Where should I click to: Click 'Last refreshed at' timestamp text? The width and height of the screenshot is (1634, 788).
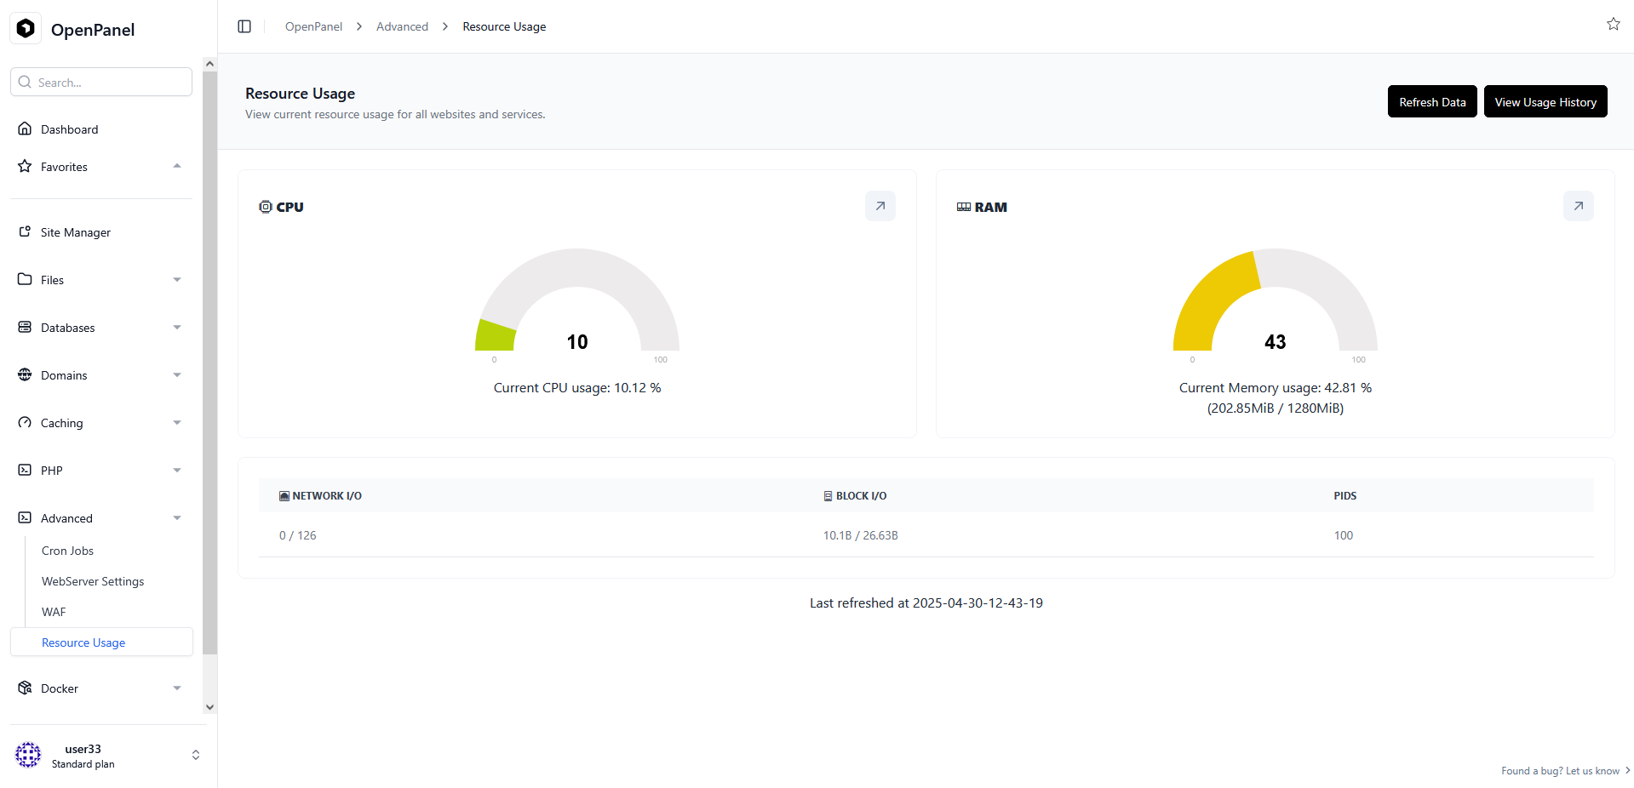[926, 602]
